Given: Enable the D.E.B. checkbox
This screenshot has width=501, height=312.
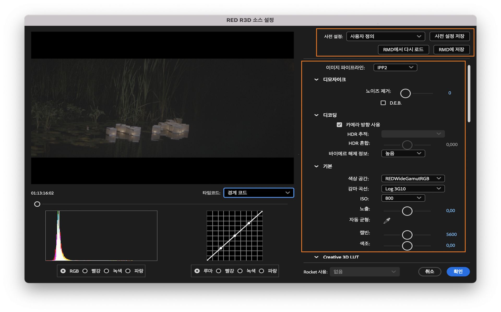Looking at the screenshot, I should coord(383,103).
